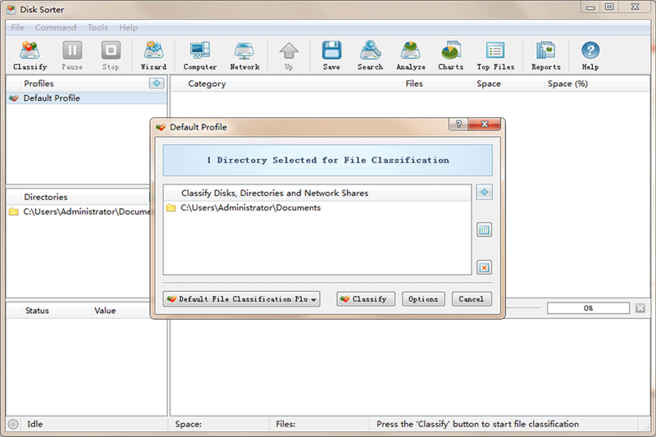Add a directory using the dialog plus icon

click(x=484, y=193)
